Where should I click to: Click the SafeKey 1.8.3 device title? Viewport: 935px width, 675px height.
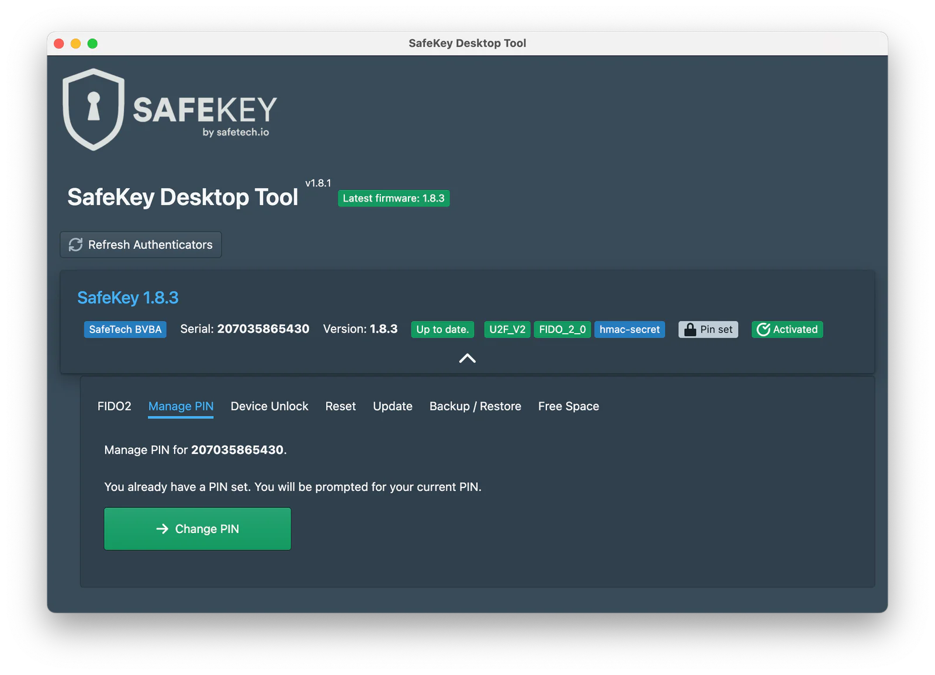[128, 297]
